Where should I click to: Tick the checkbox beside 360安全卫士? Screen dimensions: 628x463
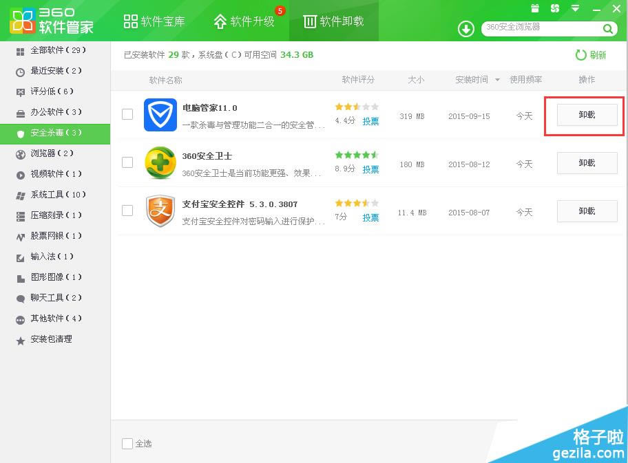[x=127, y=162]
